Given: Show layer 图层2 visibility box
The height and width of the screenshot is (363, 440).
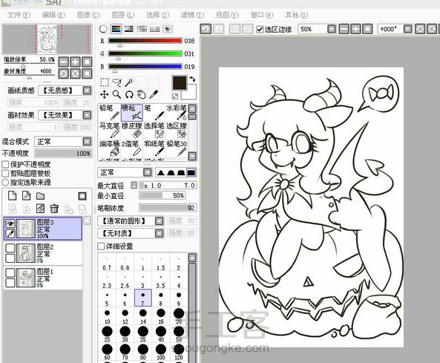Looking at the screenshot, I should click(x=10, y=248).
